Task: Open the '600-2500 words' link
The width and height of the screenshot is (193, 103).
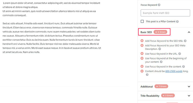Action: (174, 71)
